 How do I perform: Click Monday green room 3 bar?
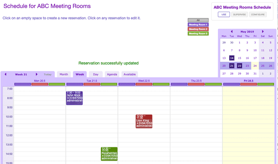coord(57,84)
